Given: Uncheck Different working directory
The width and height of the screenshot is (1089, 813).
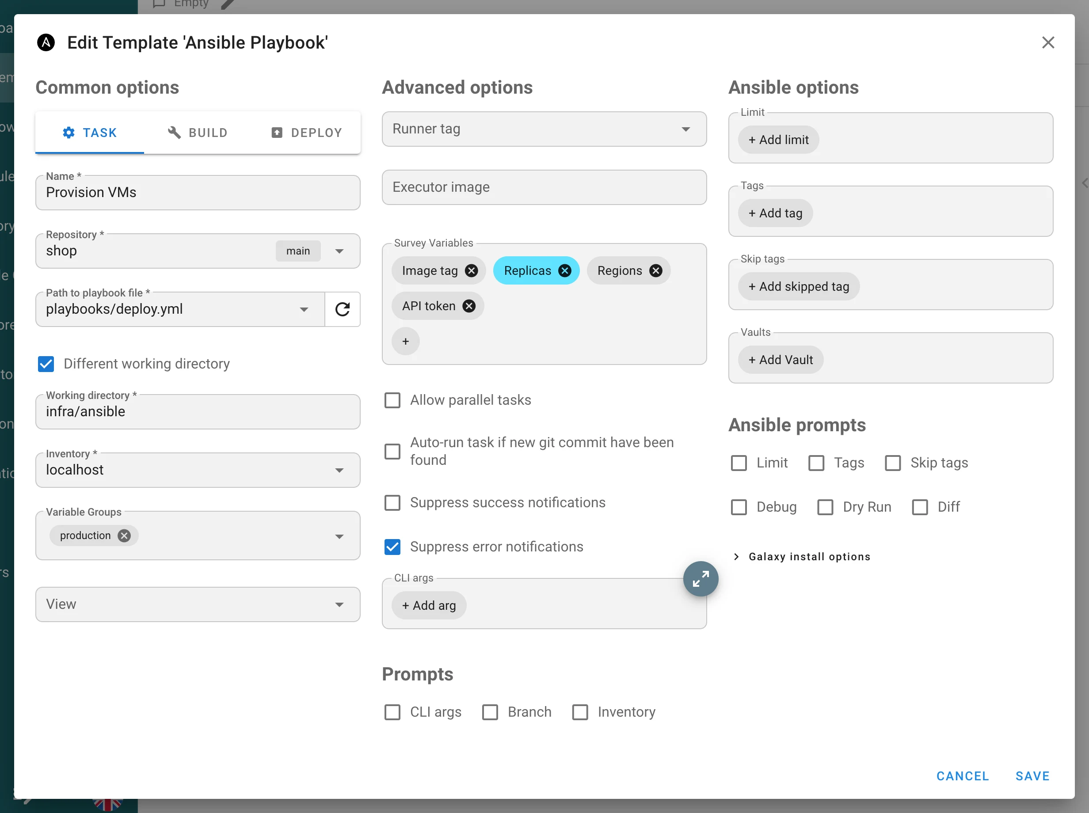Looking at the screenshot, I should point(46,364).
